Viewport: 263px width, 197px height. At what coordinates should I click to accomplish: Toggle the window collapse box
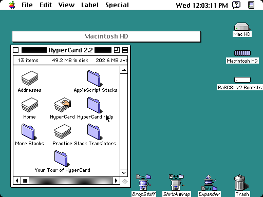click(125, 50)
